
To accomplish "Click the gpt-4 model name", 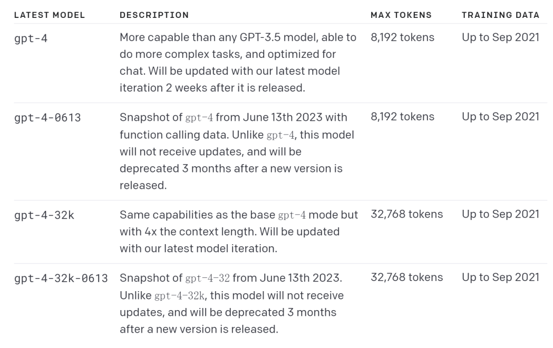I will click(31, 38).
